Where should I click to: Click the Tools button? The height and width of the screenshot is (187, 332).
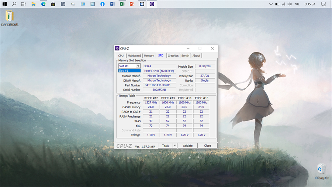(x=165, y=146)
